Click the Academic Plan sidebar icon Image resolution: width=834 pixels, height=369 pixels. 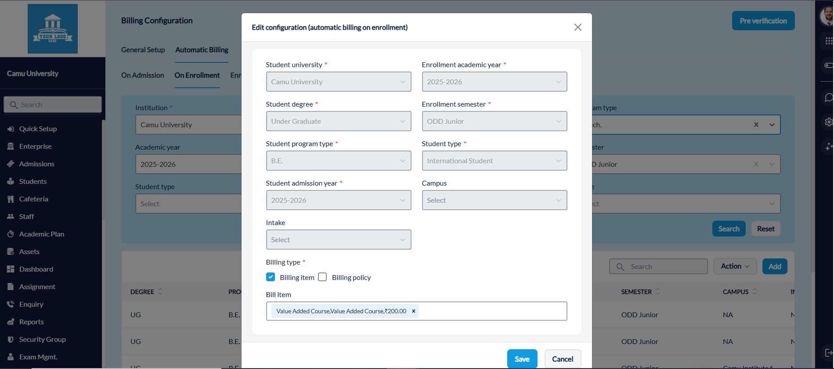[11, 234]
